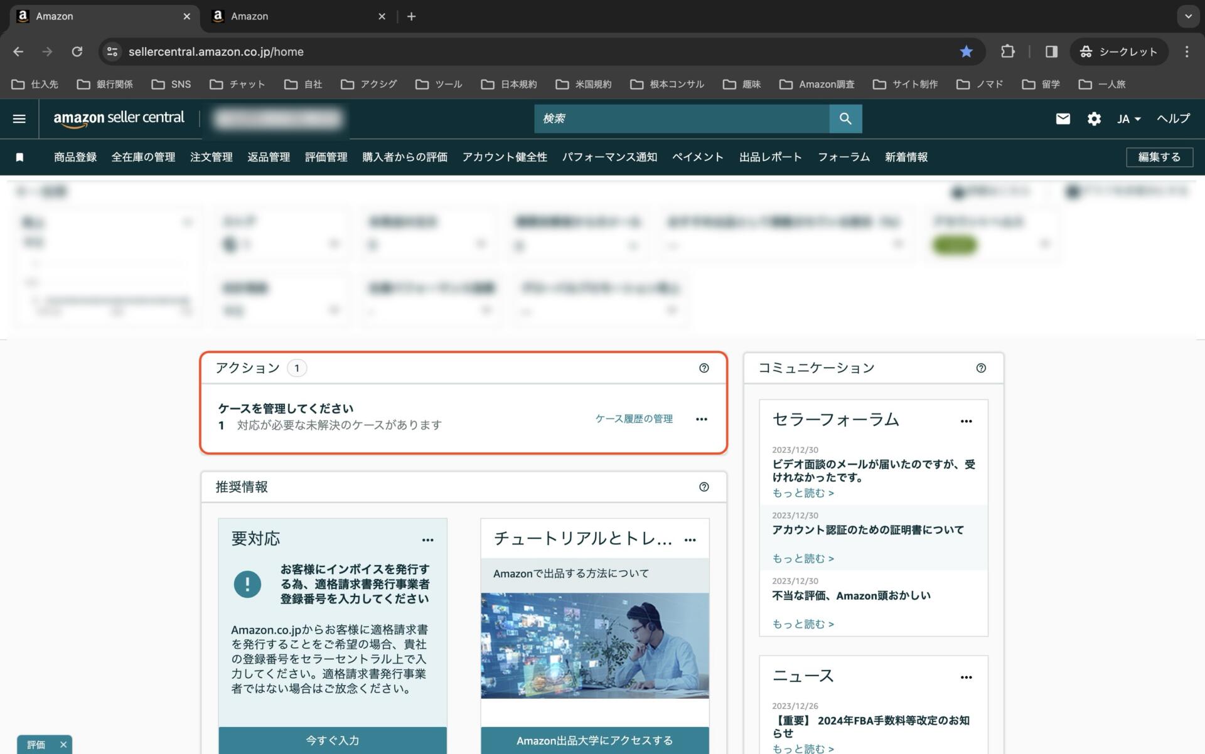Viewport: 1205px width, 754px height.
Task: Click もっと読む under ビデオ面談 post
Action: [803, 493]
